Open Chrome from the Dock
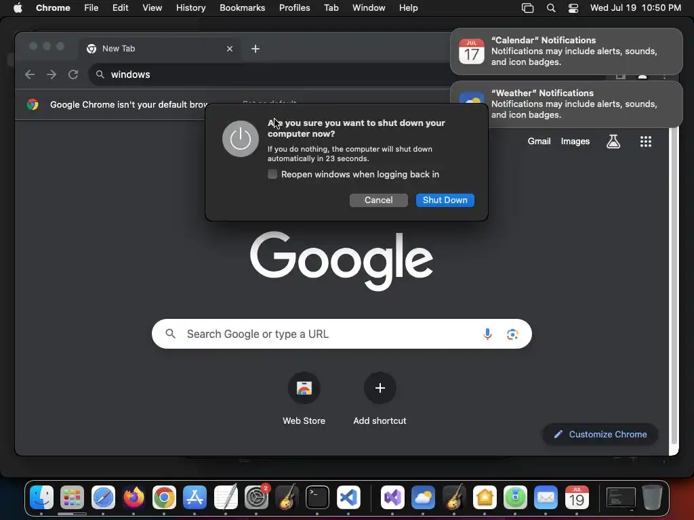 tap(164, 498)
